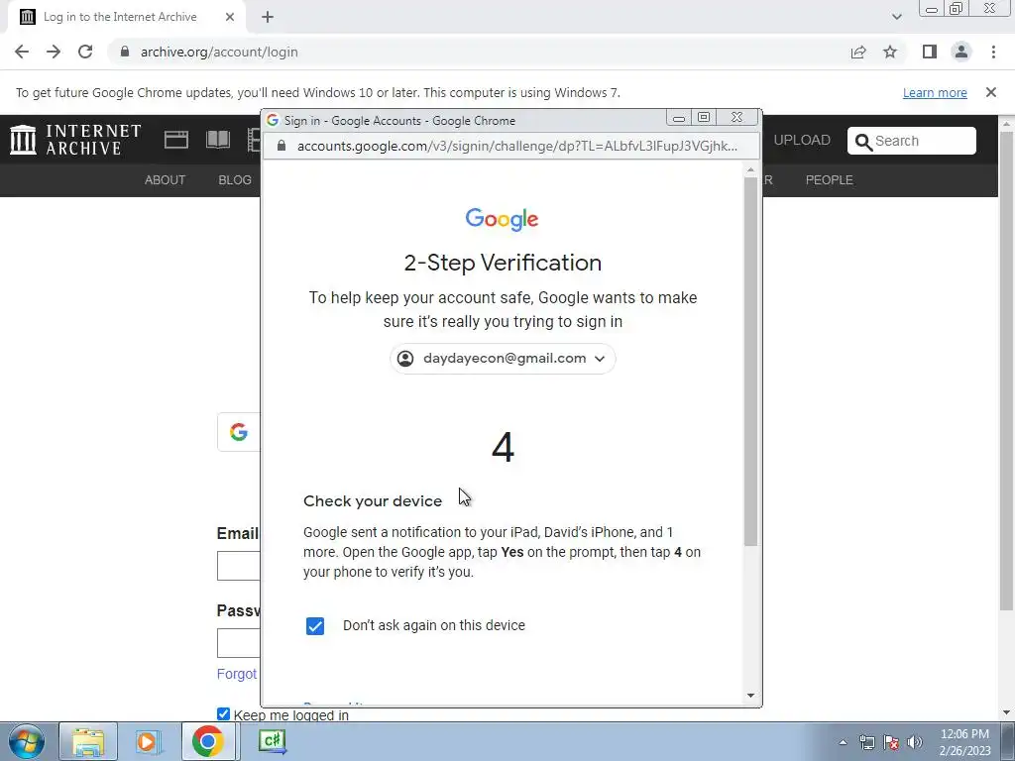The width and height of the screenshot is (1015, 761).
Task: Open the Windows Start button
Action: coord(27,741)
